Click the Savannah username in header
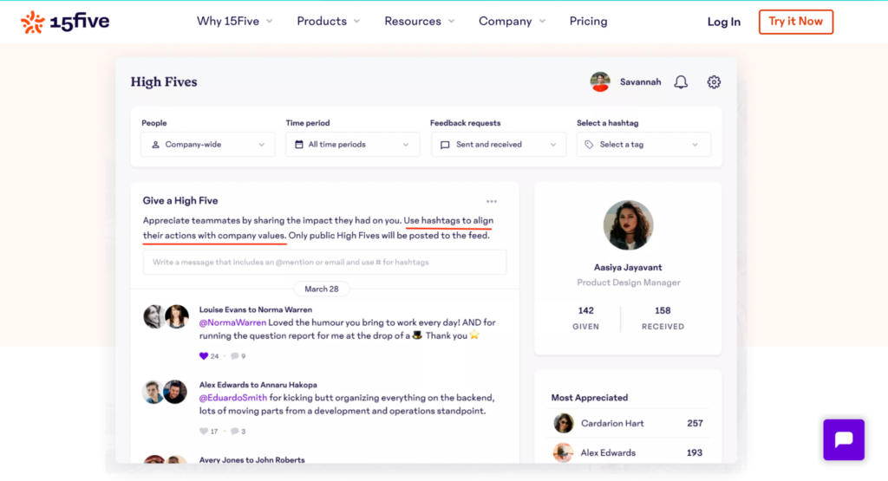Viewport: 888px width, 481px height. click(641, 82)
